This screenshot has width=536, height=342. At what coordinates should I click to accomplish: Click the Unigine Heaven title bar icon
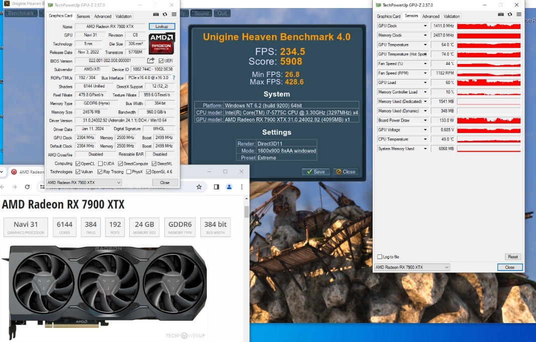point(7,3)
